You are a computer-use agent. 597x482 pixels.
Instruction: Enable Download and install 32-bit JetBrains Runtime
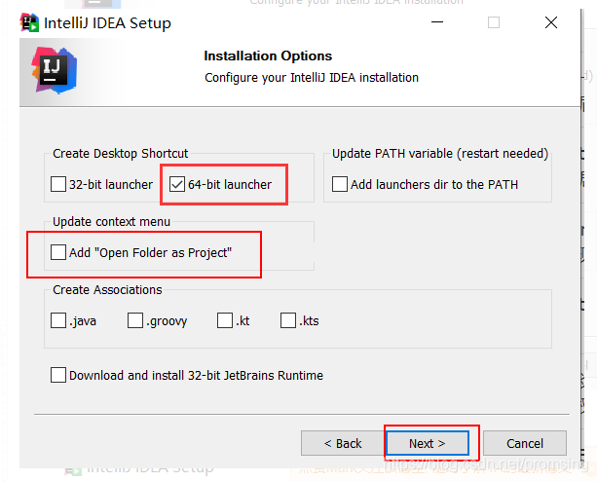click(x=59, y=375)
